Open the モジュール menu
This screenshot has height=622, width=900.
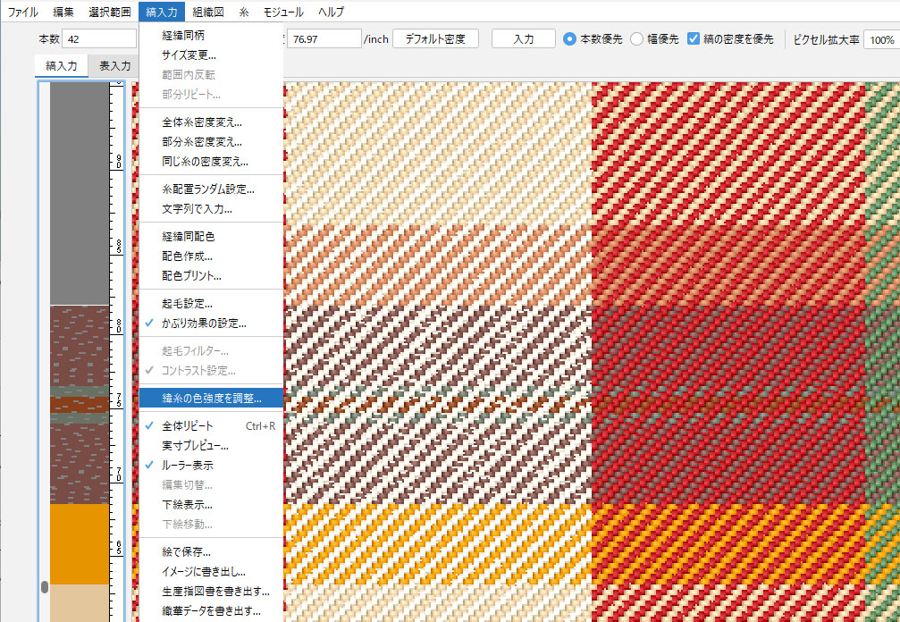click(282, 13)
